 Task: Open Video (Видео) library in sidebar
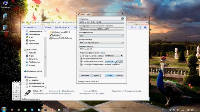[30, 56]
